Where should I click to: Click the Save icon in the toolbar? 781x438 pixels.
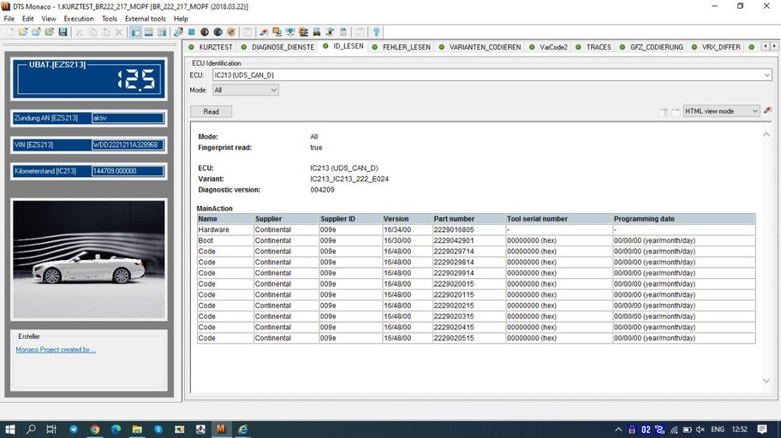pyautogui.click(x=63, y=32)
